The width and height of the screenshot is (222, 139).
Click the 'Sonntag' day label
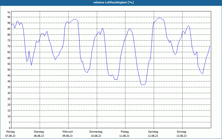pyautogui.click(x=181, y=132)
